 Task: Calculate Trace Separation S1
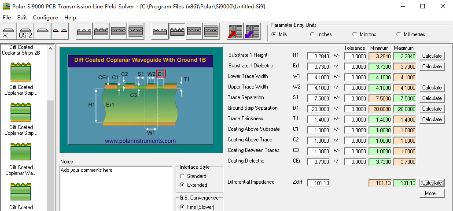tap(431, 98)
